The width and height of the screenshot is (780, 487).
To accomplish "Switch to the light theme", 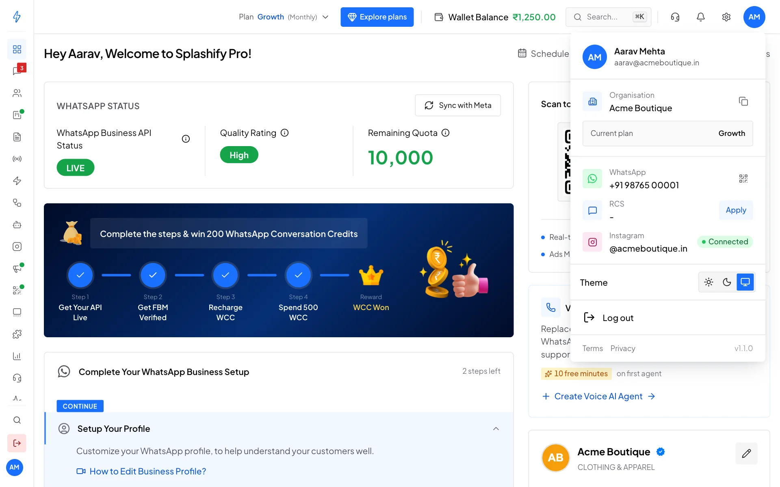I will pos(708,282).
